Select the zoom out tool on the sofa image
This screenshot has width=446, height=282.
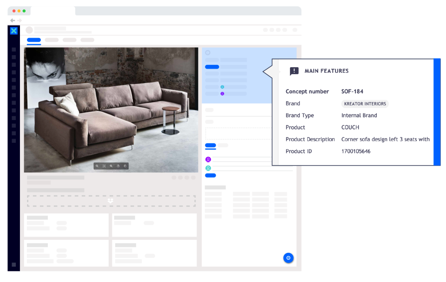(x=111, y=166)
